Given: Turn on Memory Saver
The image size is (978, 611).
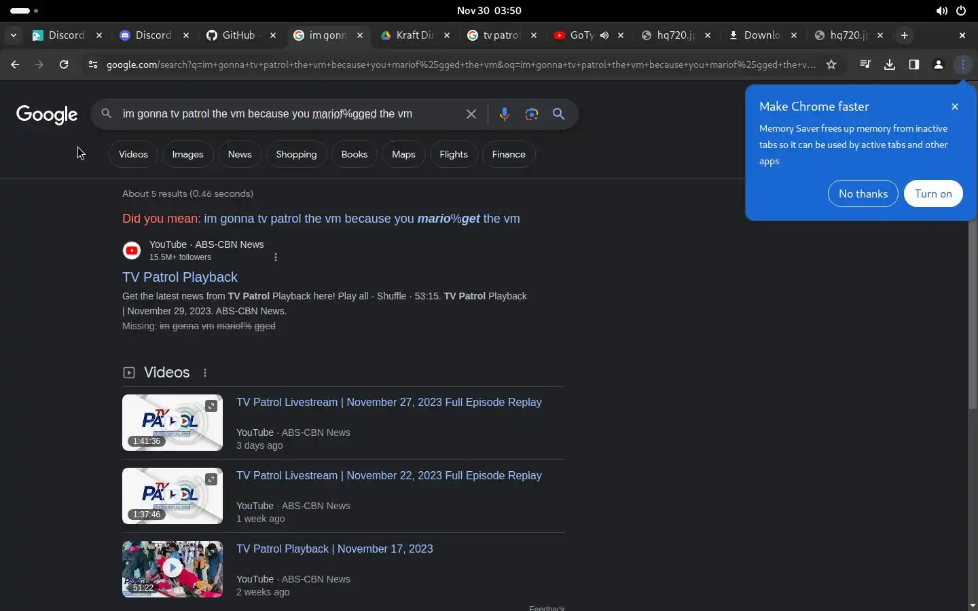Looking at the screenshot, I should click(933, 193).
